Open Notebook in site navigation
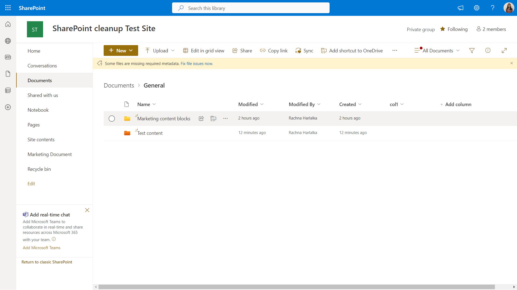Image resolution: width=517 pixels, height=290 pixels. [x=38, y=110]
